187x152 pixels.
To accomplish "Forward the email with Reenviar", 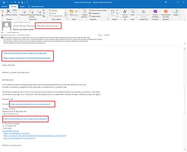I will point(39,11).
